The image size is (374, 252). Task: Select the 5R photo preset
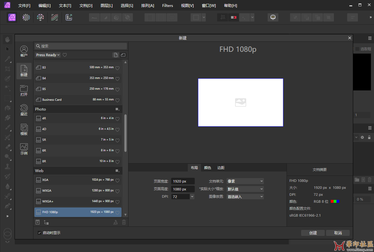tap(78, 140)
